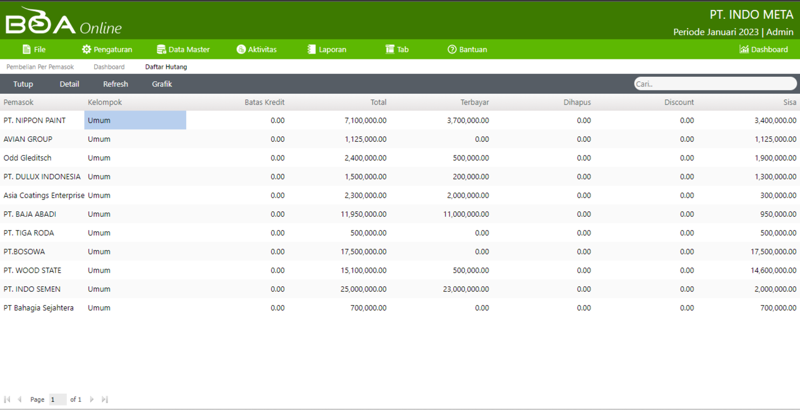The width and height of the screenshot is (800, 410).
Task: Open the Data Master menu
Action: pos(183,49)
